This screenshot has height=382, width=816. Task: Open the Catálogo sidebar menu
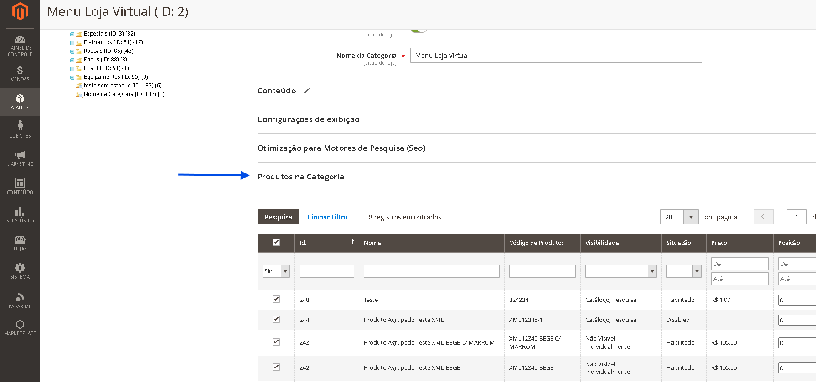[20, 102]
